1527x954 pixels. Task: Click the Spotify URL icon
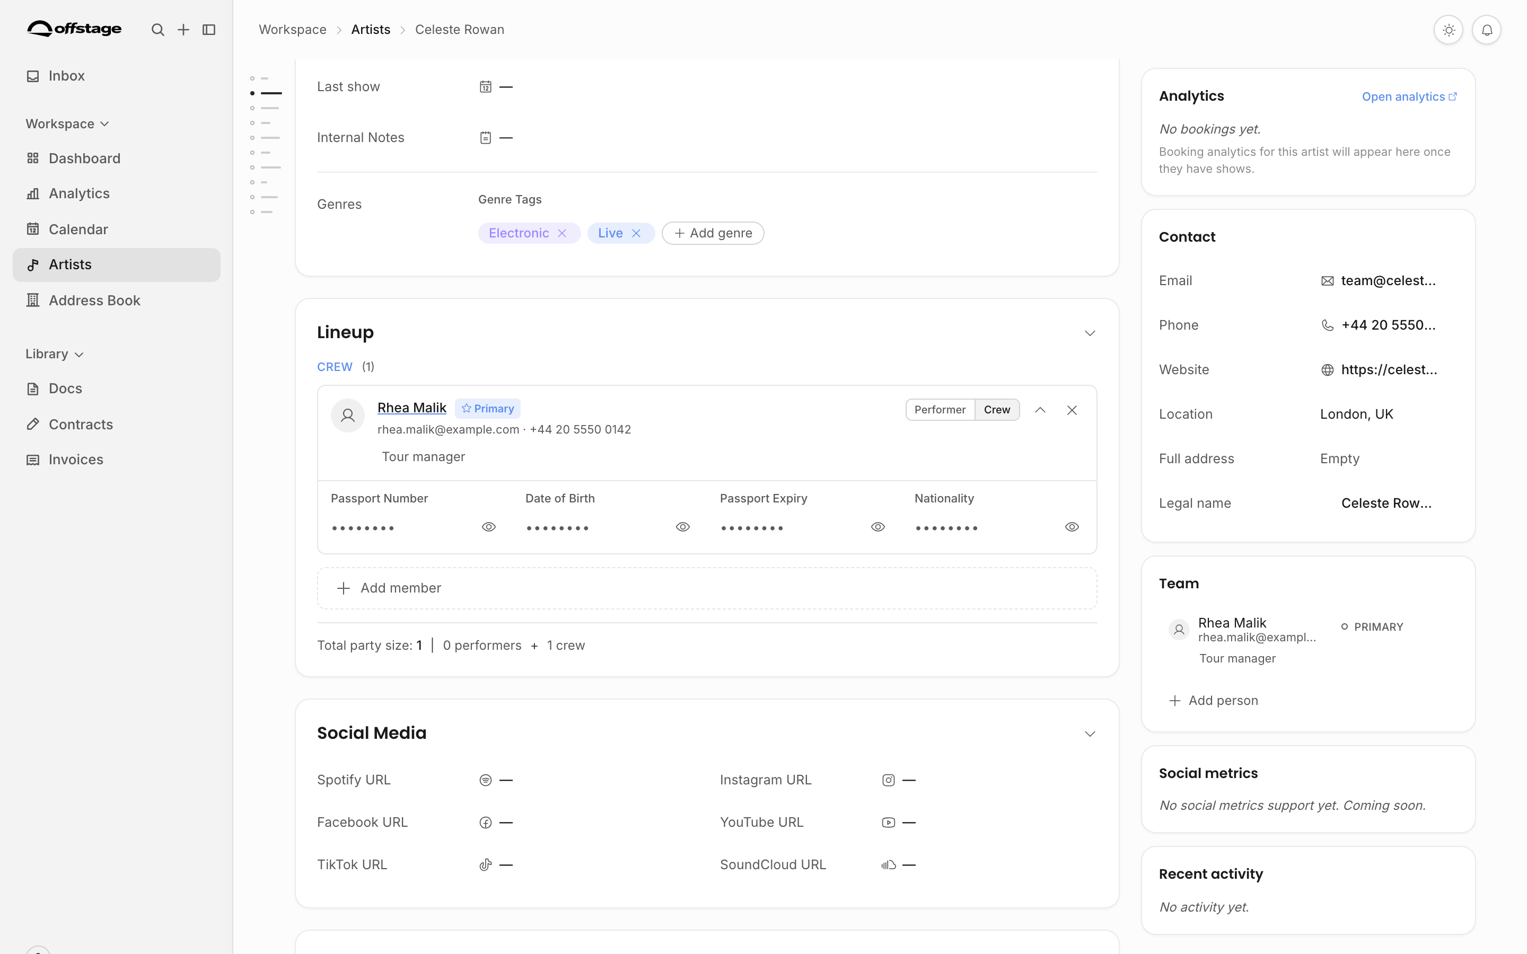[485, 781]
